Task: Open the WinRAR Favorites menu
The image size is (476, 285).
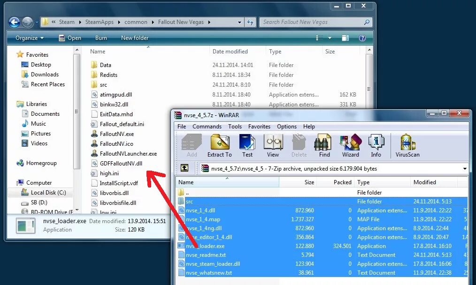Action: point(259,127)
